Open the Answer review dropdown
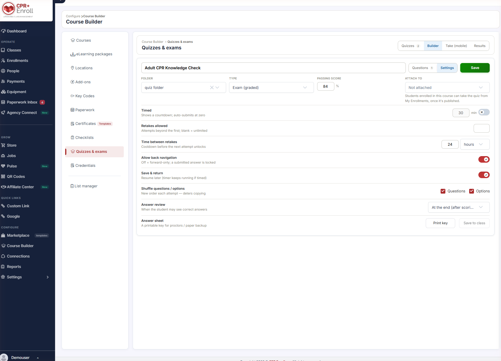The height and width of the screenshot is (361, 501). tap(459, 207)
